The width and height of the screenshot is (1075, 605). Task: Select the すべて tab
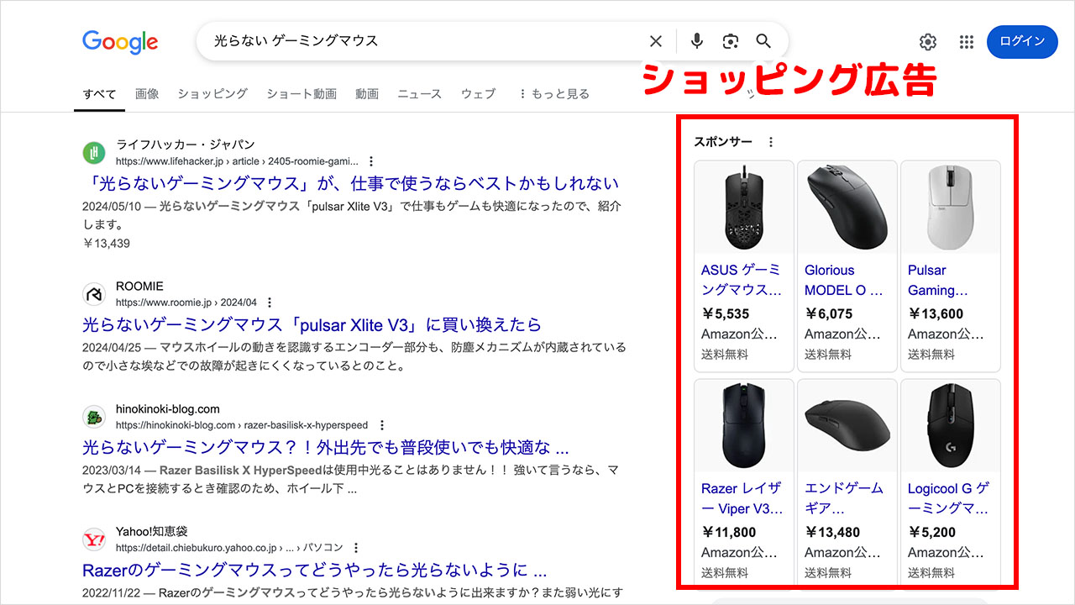pos(99,94)
